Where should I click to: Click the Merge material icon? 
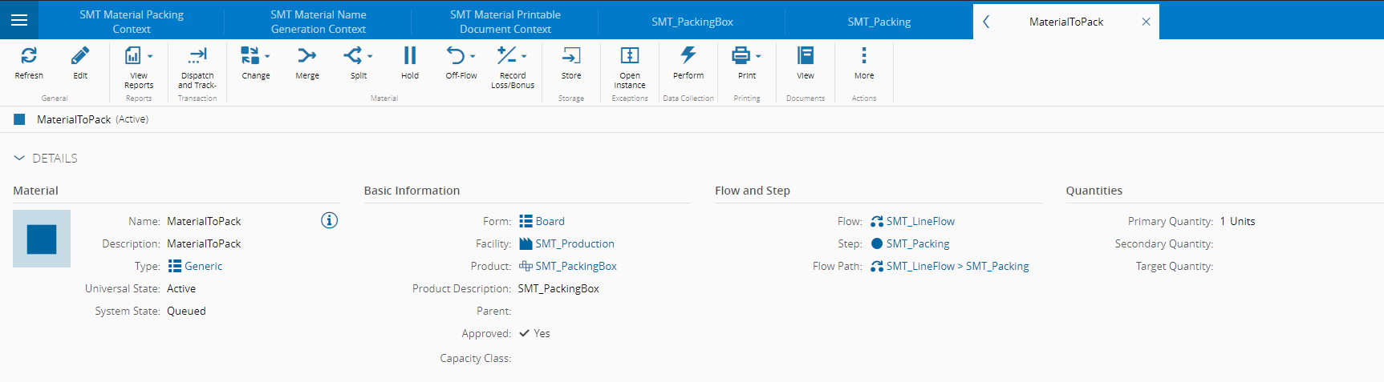click(x=306, y=56)
